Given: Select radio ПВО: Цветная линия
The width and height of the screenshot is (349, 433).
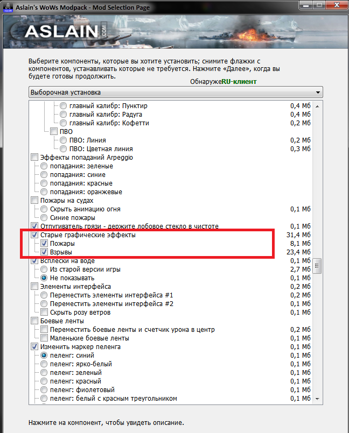Looking at the screenshot, I should click(x=64, y=149).
